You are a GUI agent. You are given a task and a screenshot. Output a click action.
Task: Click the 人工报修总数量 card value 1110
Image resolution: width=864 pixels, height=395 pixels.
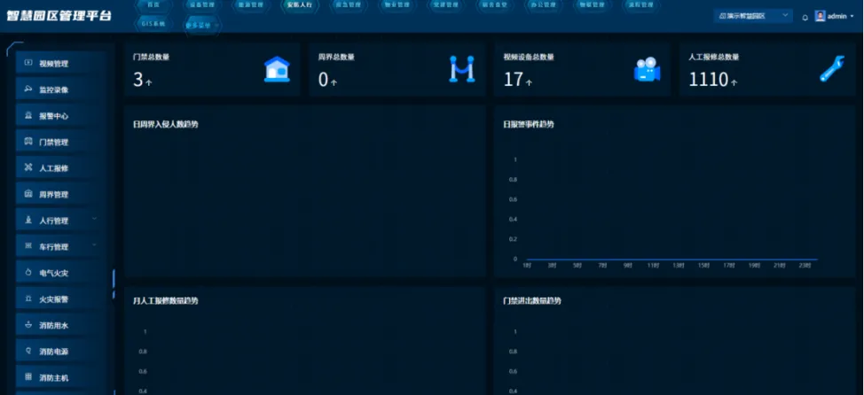(709, 80)
